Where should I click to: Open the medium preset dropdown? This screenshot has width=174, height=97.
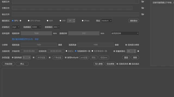tap(107, 21)
